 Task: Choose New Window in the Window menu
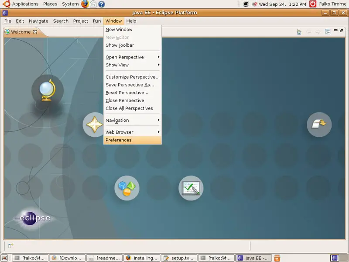[133, 29]
